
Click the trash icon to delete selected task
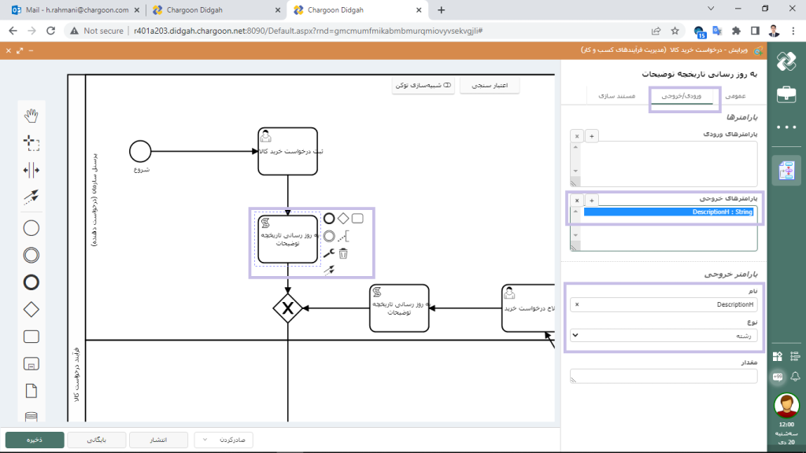343,253
